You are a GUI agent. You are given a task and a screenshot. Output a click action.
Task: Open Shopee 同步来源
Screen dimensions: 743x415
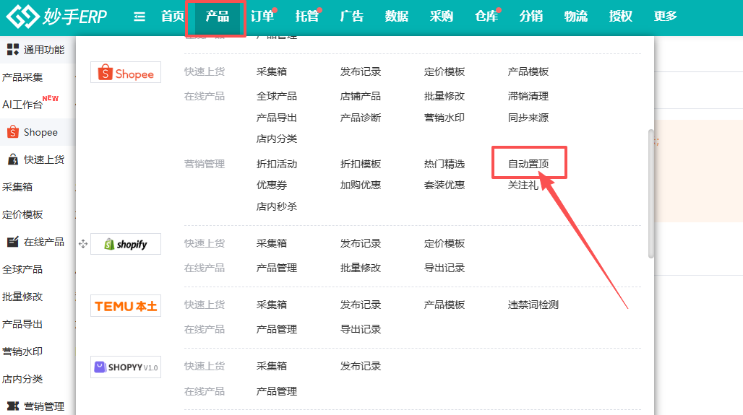click(x=528, y=118)
